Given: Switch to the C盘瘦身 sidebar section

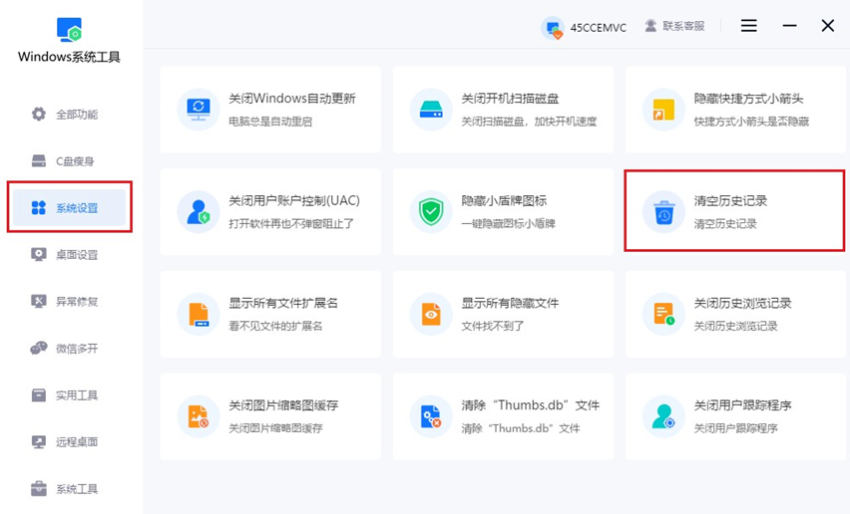Looking at the screenshot, I should click(x=70, y=161).
